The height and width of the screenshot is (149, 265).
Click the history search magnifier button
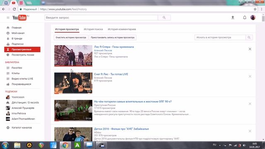coord(249,37)
